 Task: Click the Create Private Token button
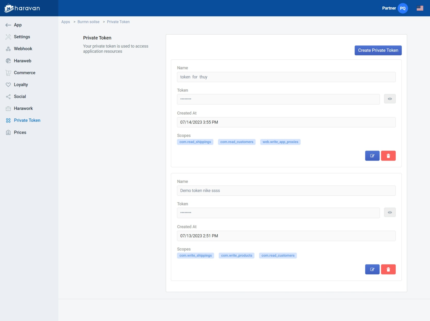click(378, 50)
